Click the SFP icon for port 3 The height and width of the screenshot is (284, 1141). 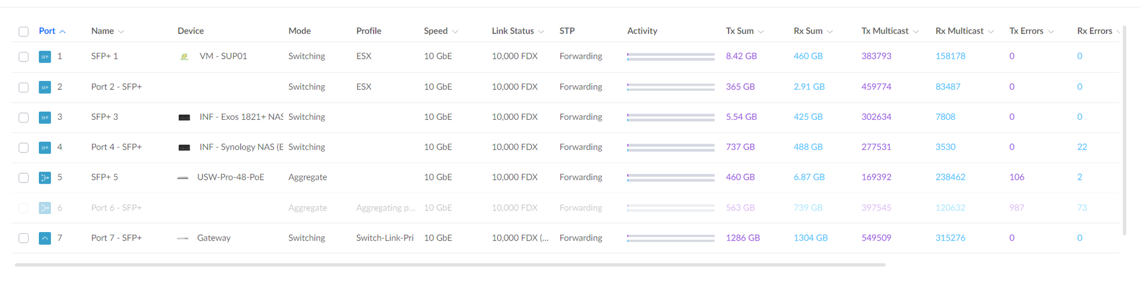[x=44, y=117]
